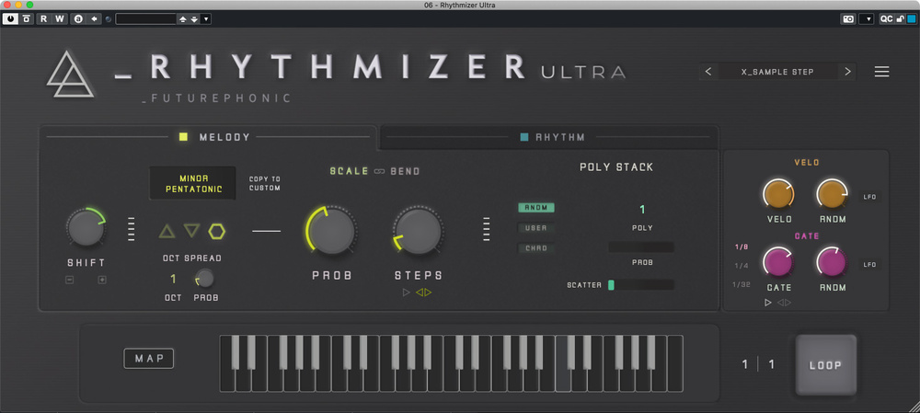This screenshot has width=920, height=413.
Task: Click the Scatter slider bar
Action: click(x=640, y=285)
